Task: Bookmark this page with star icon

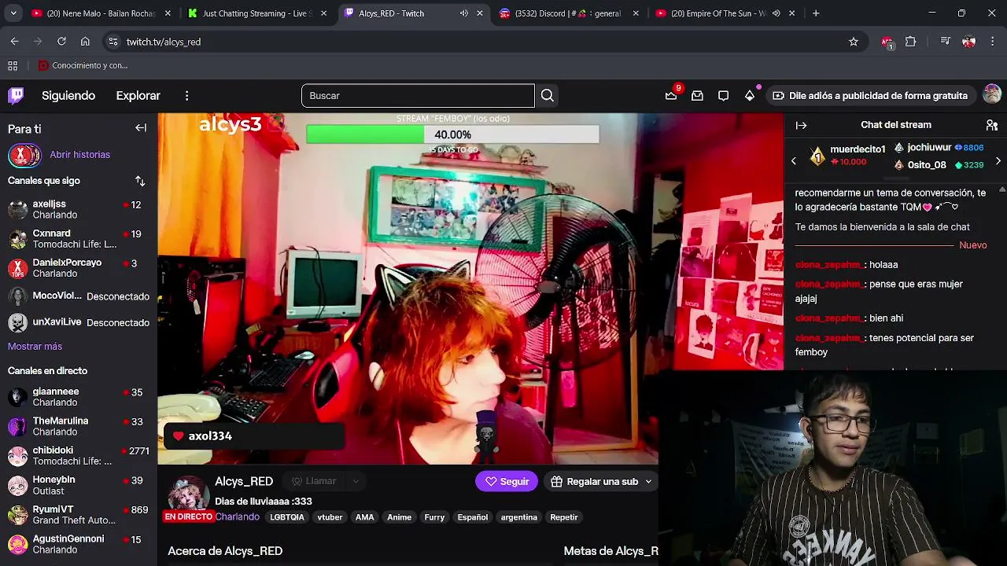Action: pyautogui.click(x=854, y=42)
